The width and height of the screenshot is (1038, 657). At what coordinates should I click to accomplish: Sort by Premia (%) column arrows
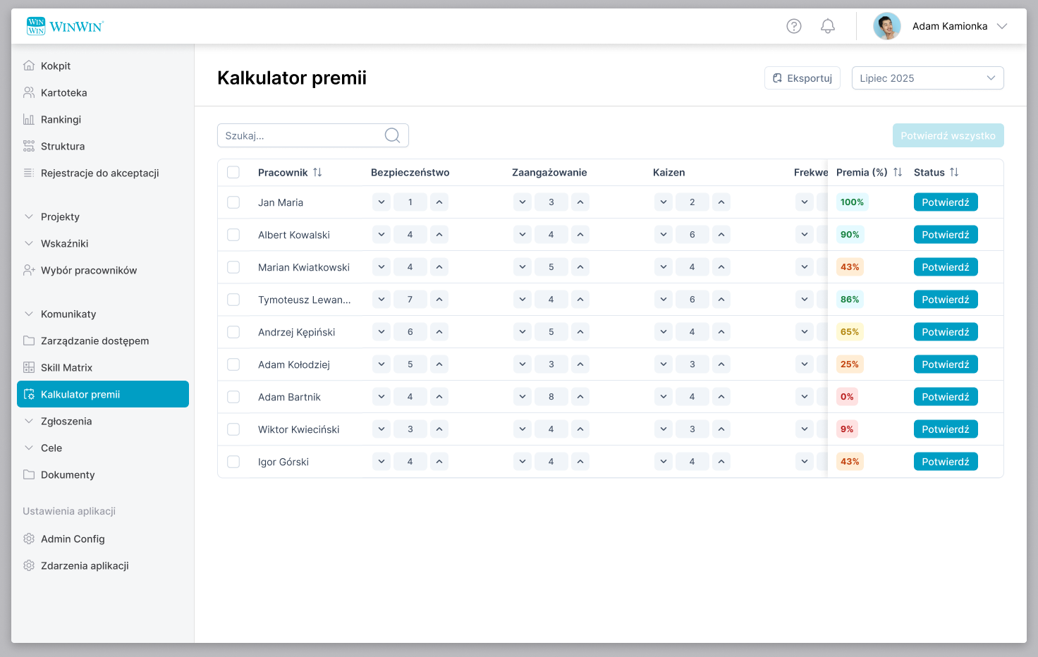coord(898,172)
